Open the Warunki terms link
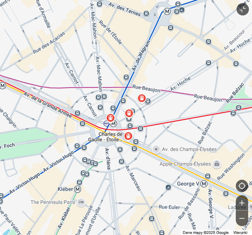 pos(240,232)
